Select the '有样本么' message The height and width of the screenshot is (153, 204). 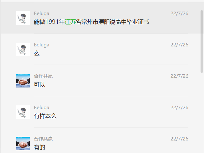pyautogui.click(x=100, y=112)
